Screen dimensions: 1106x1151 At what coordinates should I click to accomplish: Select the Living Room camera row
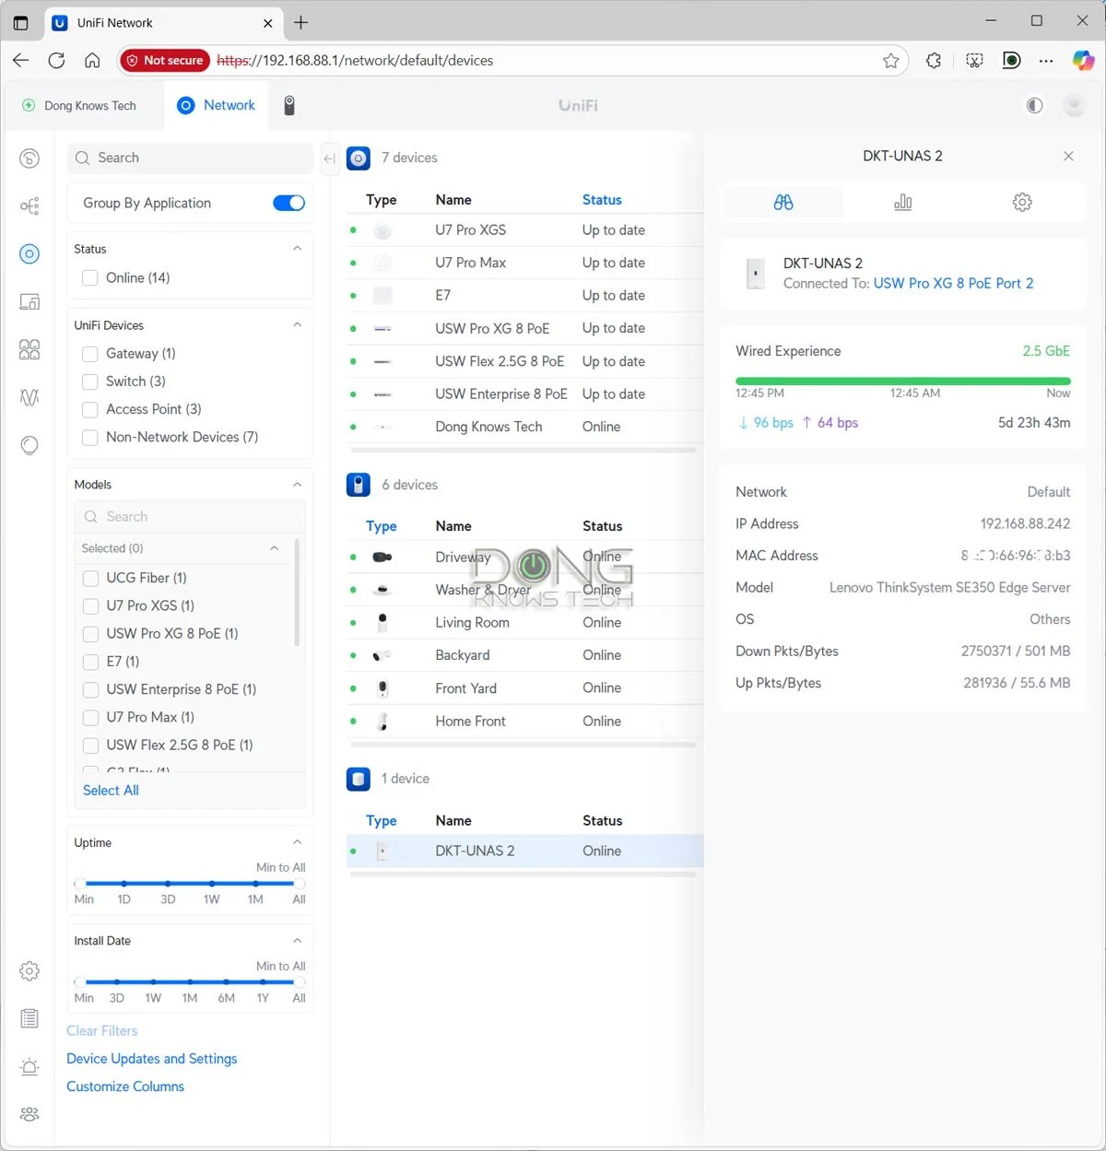[x=525, y=623]
